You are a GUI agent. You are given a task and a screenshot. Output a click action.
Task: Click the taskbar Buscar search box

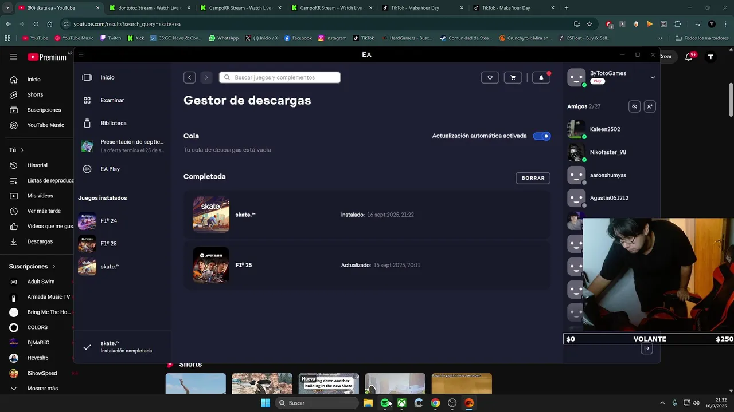(x=317, y=403)
